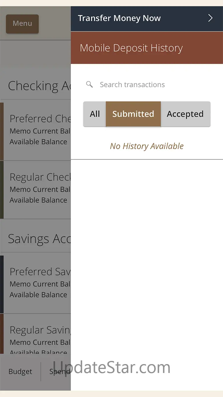The height and width of the screenshot is (397, 223).
Task: Click the Mobile Deposit History header
Action: point(131,48)
